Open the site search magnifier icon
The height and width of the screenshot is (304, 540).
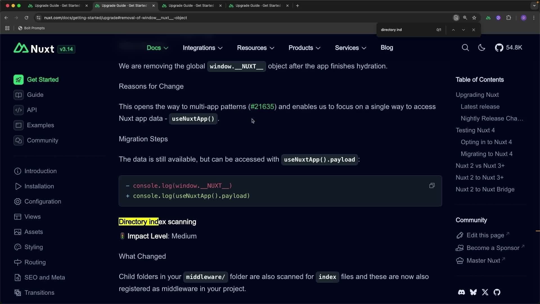click(465, 48)
